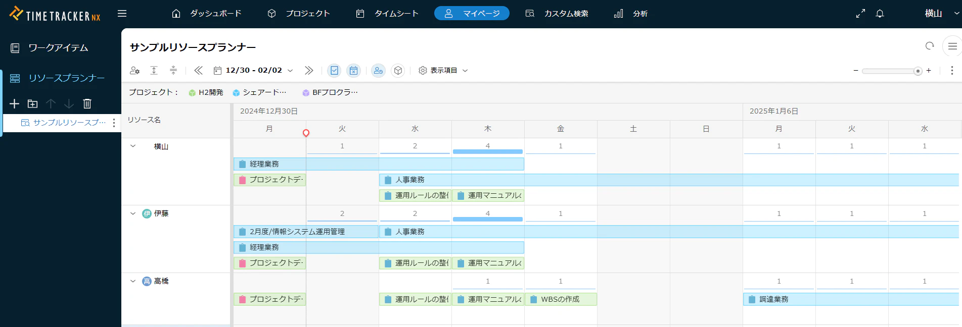
Task: Open the 12/30 - 02/02 date range picker
Action: pos(253,71)
